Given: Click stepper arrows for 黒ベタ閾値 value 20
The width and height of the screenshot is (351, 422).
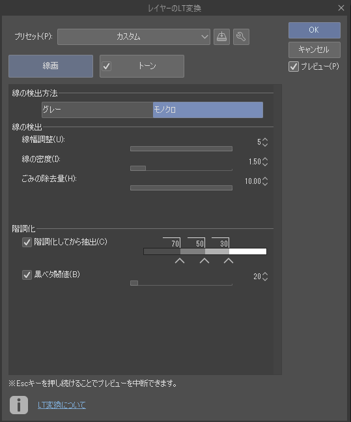Looking at the screenshot, I should (265, 277).
